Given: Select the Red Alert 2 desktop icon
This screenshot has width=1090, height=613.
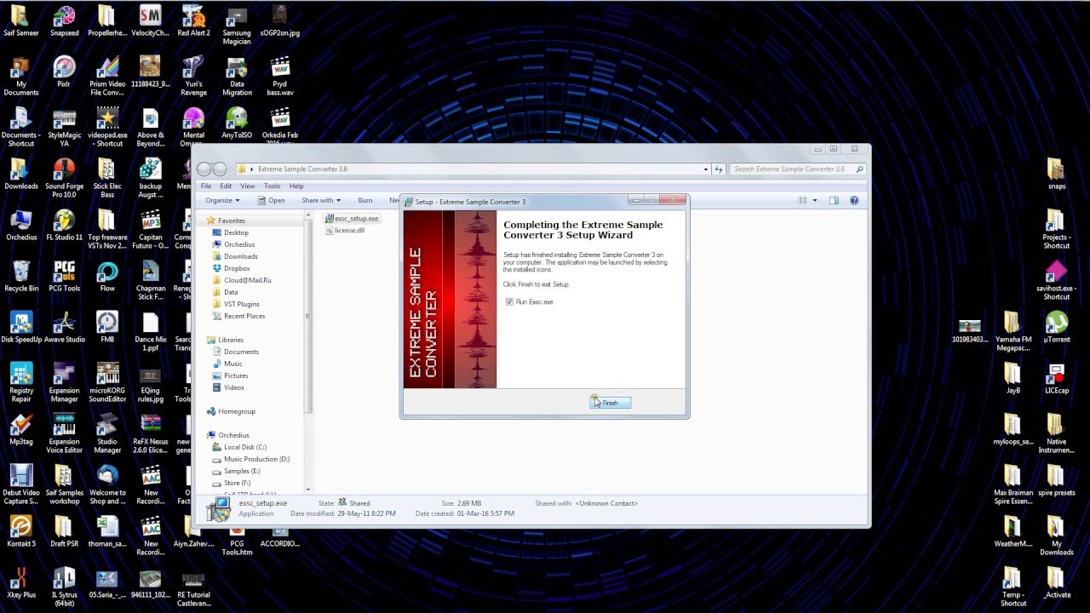Looking at the screenshot, I should (193, 21).
